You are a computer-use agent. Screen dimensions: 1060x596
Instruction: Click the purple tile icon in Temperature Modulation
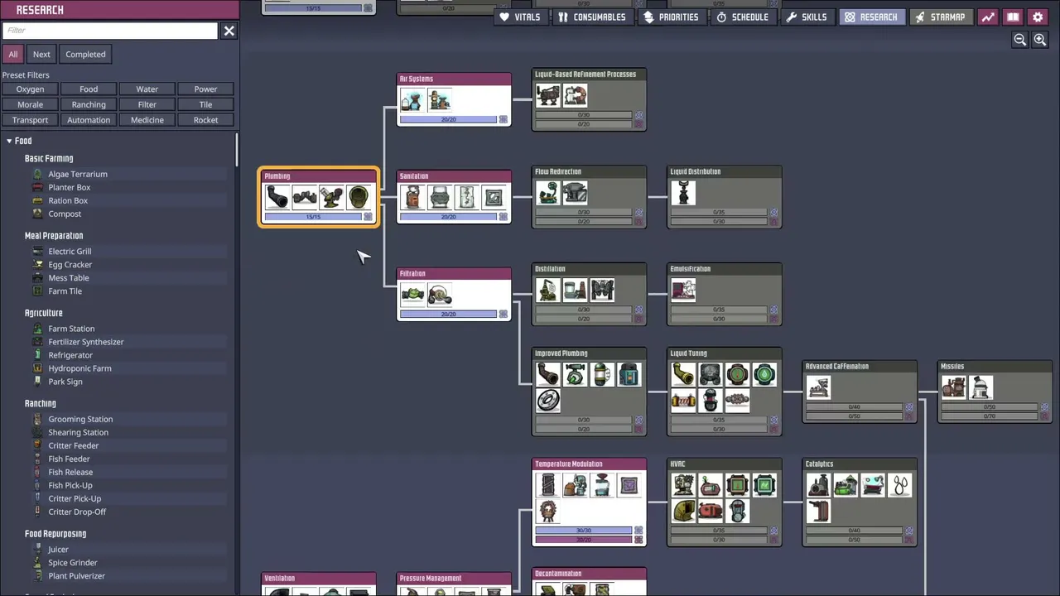click(629, 485)
